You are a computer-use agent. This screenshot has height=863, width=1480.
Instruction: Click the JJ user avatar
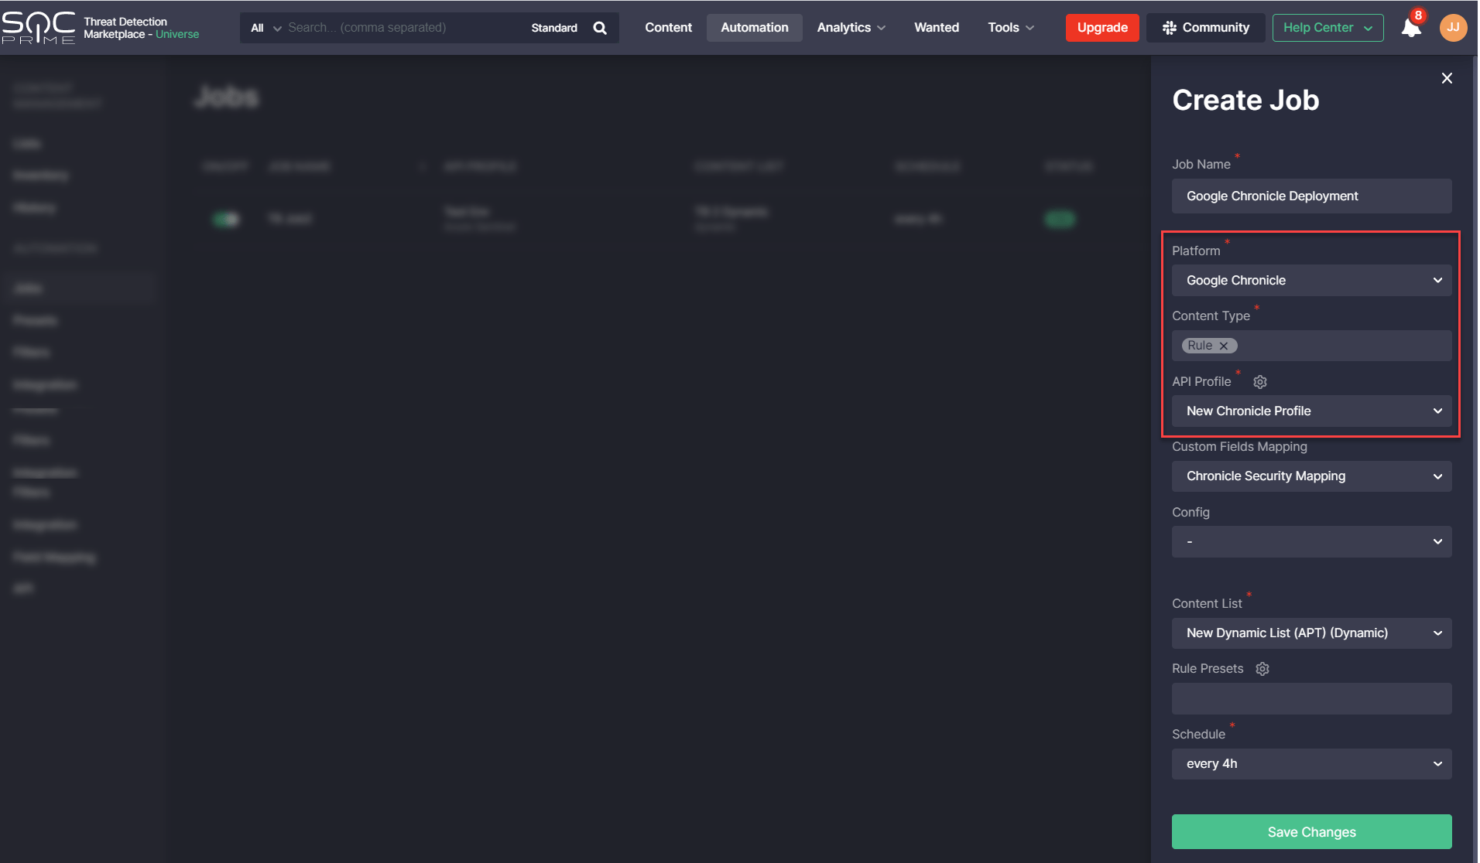point(1453,28)
